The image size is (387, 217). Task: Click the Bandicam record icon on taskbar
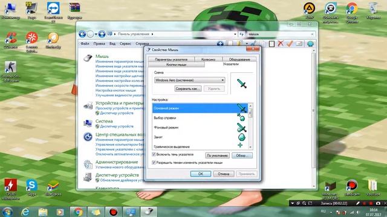pyautogui.click(x=113, y=212)
